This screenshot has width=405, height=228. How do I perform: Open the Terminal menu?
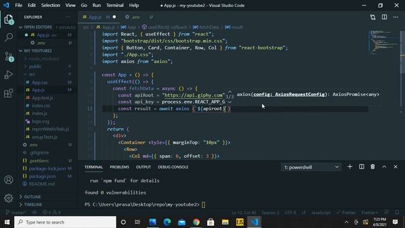tap(115, 5)
